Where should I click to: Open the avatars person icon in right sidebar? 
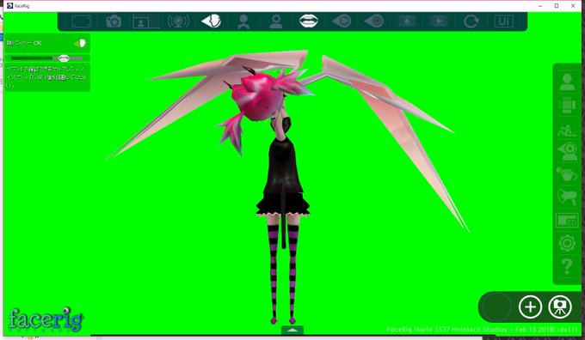tap(567, 82)
